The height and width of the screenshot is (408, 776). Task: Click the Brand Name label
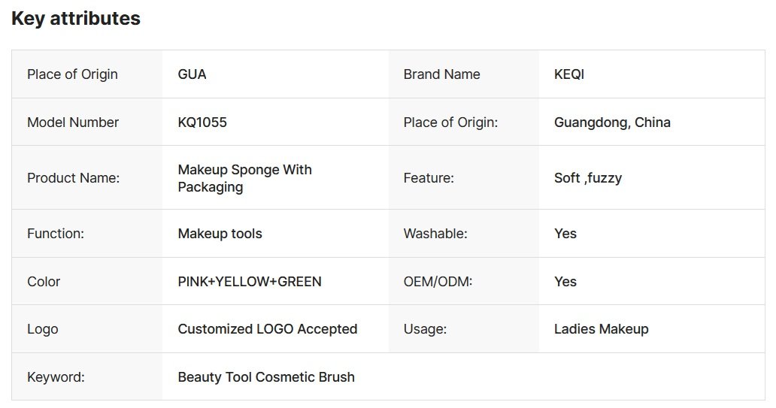tap(441, 74)
